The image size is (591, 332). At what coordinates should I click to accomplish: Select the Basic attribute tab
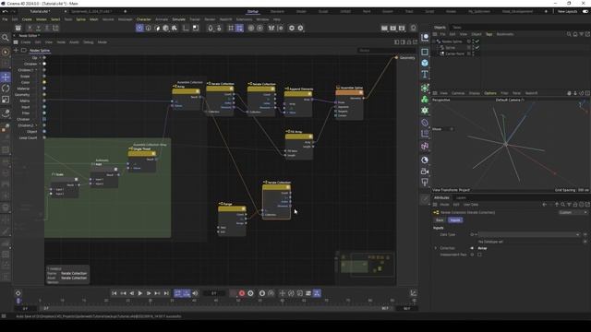pos(440,219)
